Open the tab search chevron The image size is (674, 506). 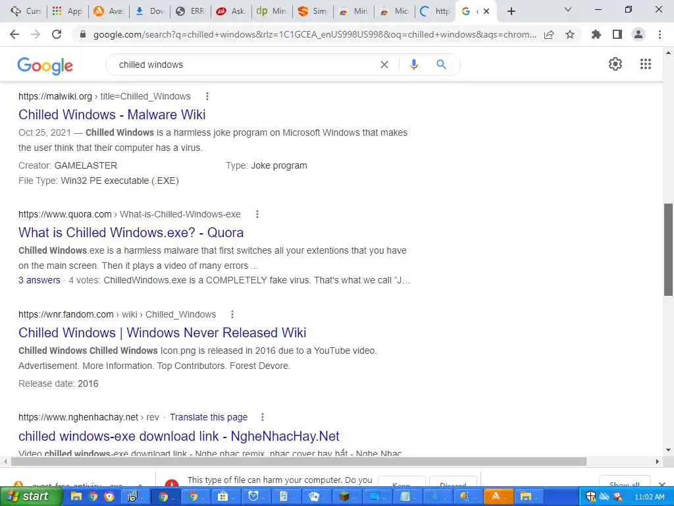coord(568,9)
